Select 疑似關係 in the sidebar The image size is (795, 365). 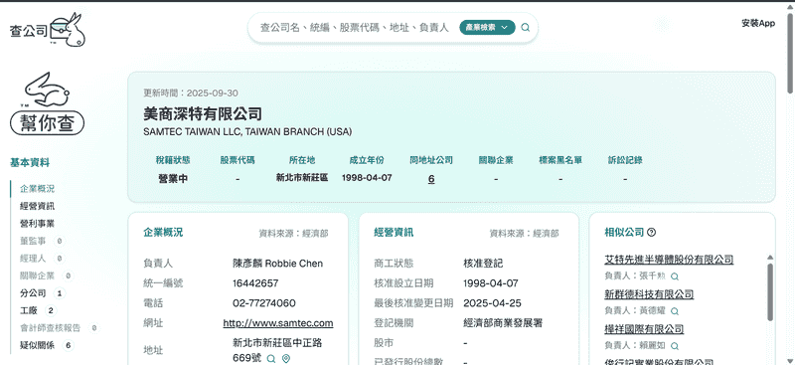click(38, 346)
